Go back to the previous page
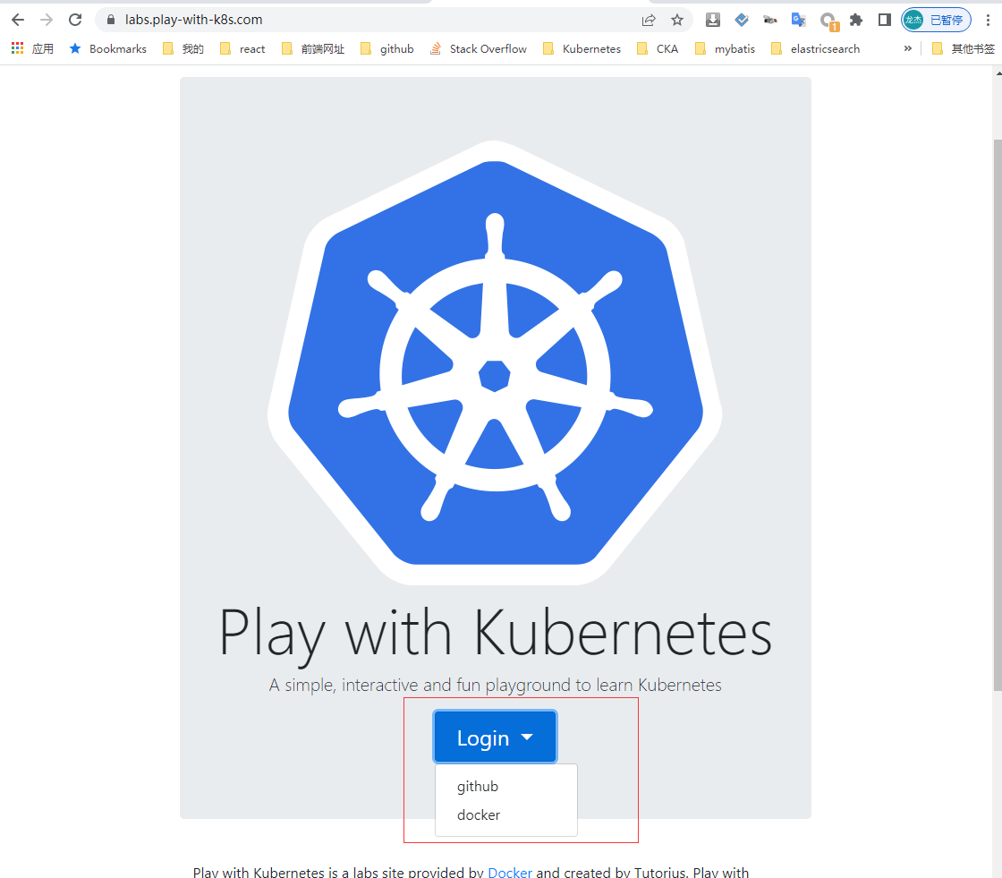The image size is (1002, 878). pyautogui.click(x=18, y=20)
